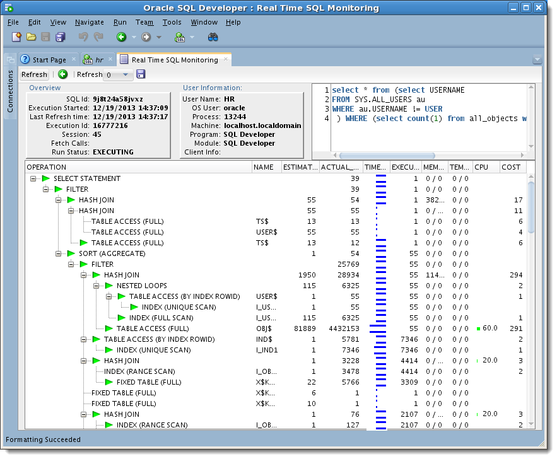Click the New file toolbar icon

[x=17, y=37]
